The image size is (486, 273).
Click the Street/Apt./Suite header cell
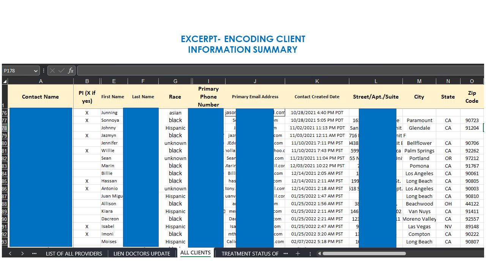[x=376, y=97]
